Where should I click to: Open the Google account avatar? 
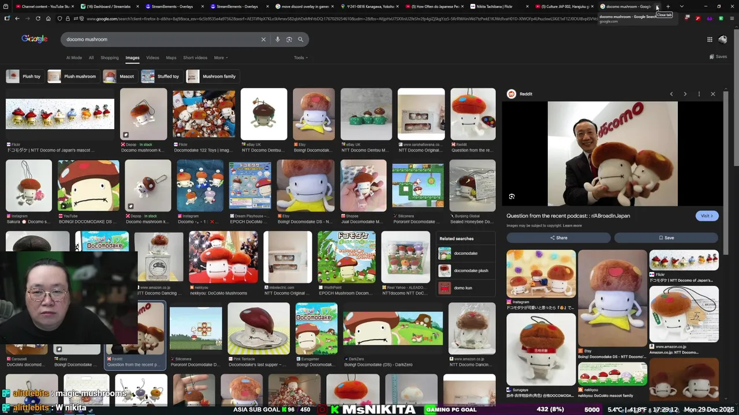[x=723, y=39]
